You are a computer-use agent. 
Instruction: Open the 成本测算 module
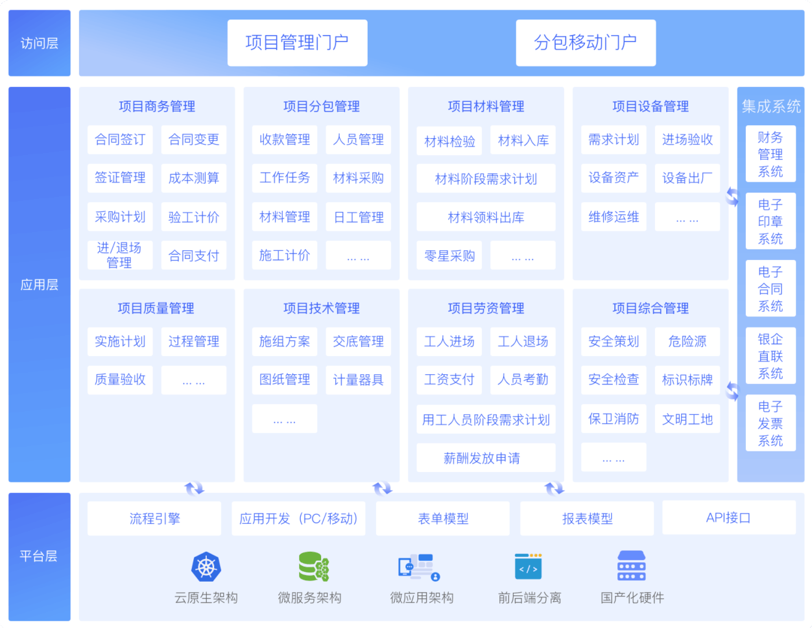click(x=194, y=178)
